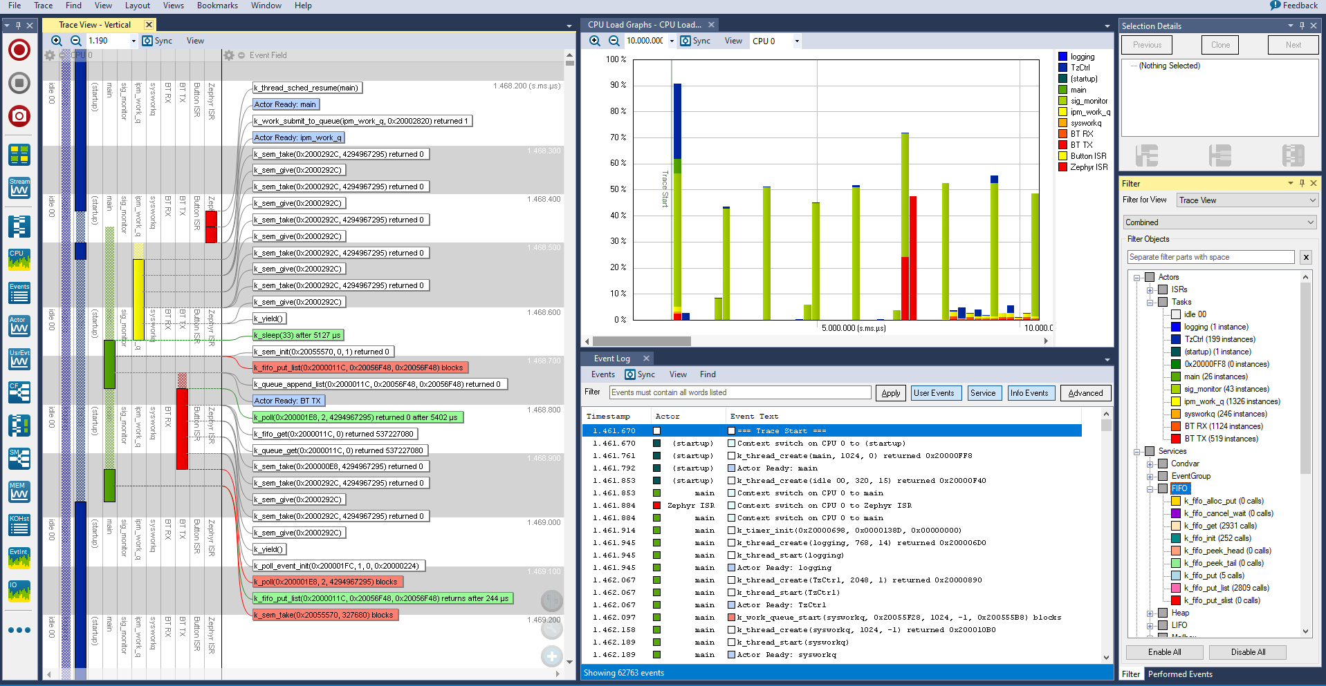This screenshot has width=1326, height=686.
Task: Open the Bookmarks menu
Action: (217, 6)
